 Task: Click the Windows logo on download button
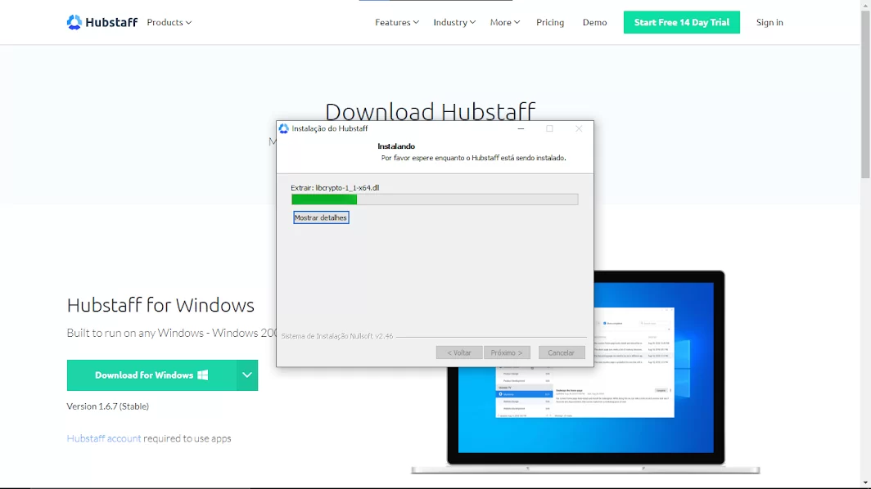click(203, 375)
